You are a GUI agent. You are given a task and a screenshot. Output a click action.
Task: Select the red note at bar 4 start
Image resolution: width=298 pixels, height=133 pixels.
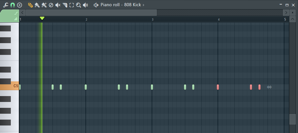pos(218,87)
